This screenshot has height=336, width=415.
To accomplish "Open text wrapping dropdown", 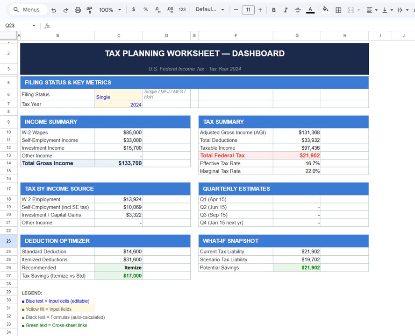I will click(403, 10).
